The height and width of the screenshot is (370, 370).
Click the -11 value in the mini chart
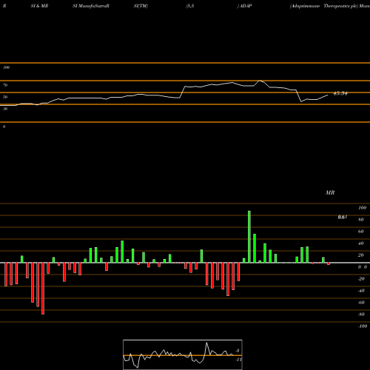pos(238,360)
